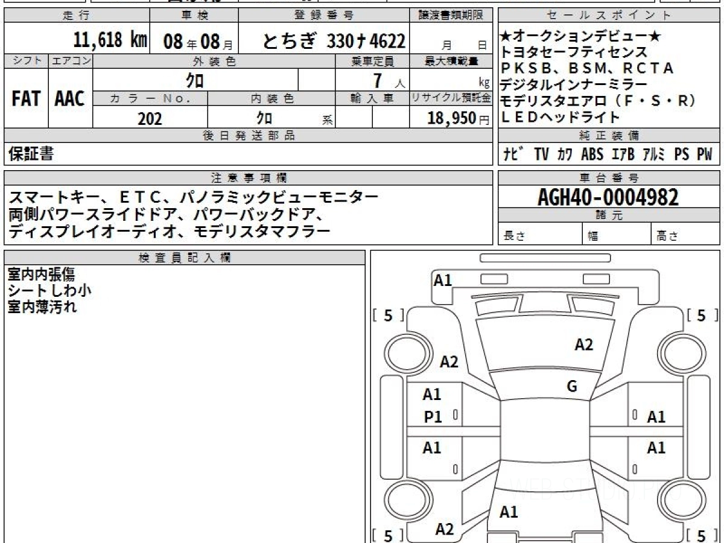Image resolution: width=724 pixels, height=543 pixels.
Task: Click the TV equipment entry
Action: [x=541, y=154]
